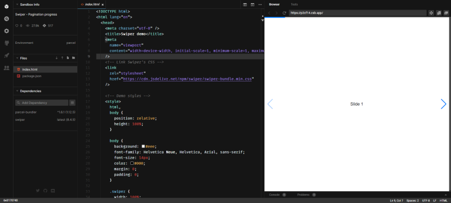Click the list icon beside Add Dependency
The image size is (451, 203).
coord(73,103)
